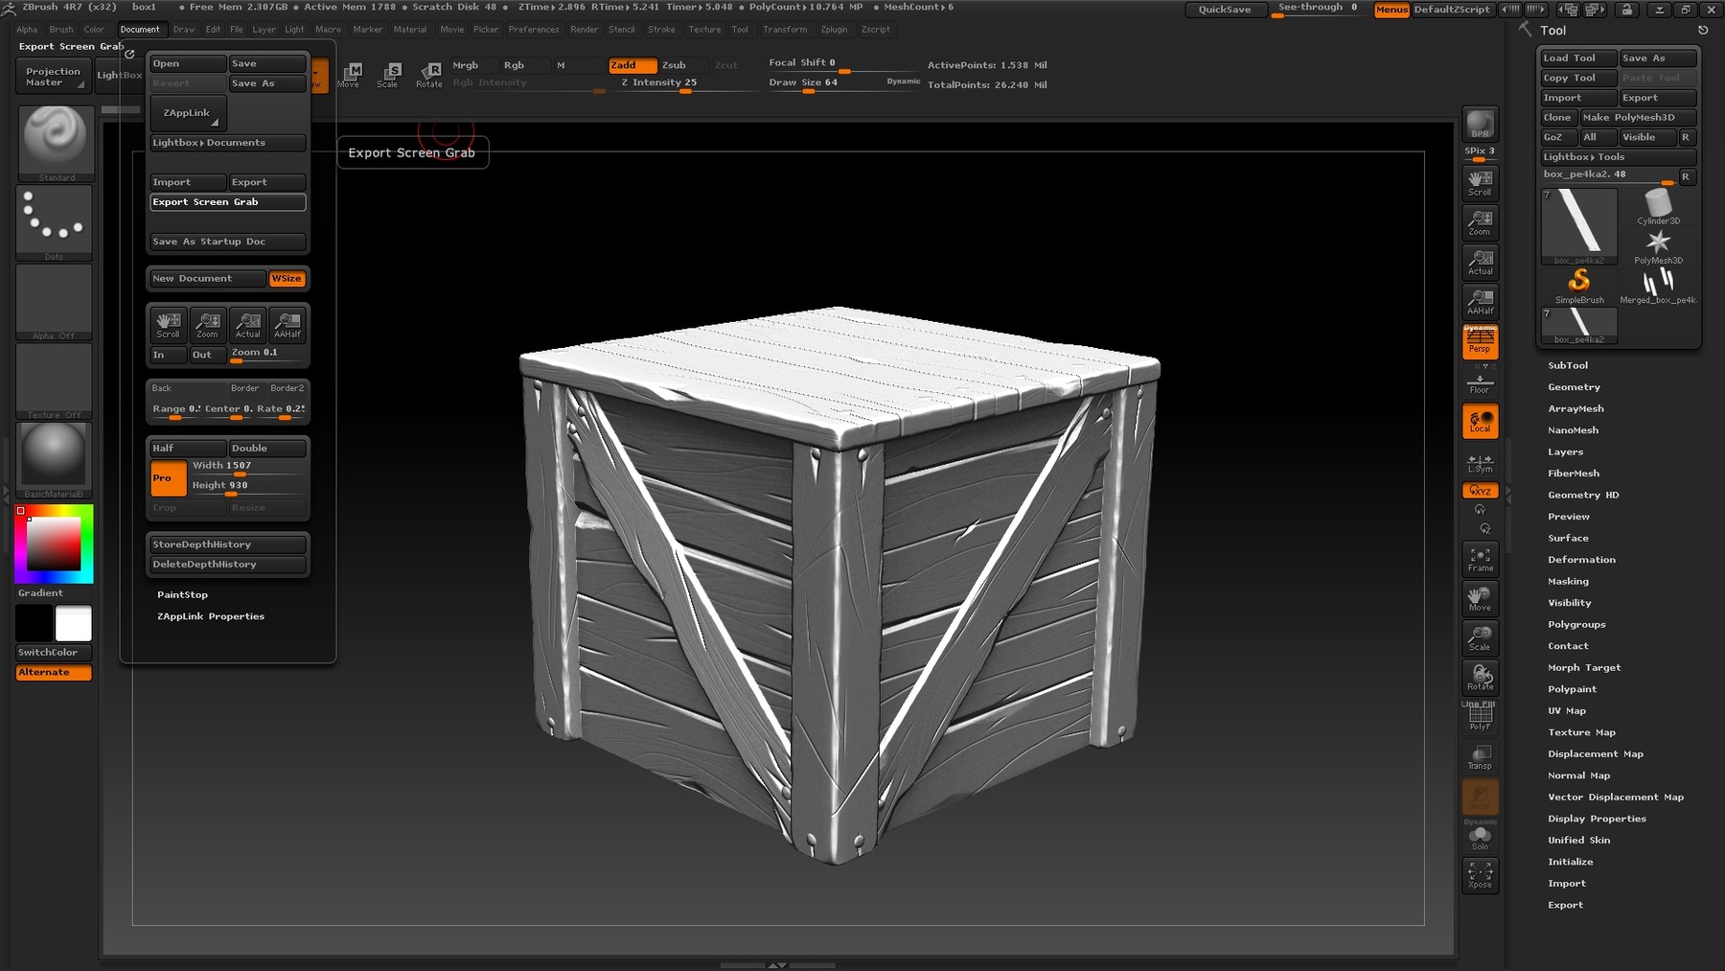Click the Local transformations icon

click(1480, 420)
